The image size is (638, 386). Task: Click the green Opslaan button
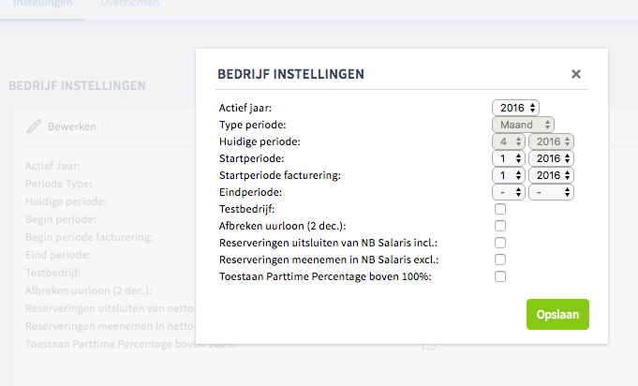tap(557, 315)
